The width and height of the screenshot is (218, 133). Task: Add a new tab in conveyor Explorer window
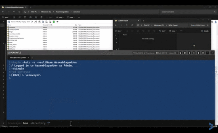click(x=31, y=7)
